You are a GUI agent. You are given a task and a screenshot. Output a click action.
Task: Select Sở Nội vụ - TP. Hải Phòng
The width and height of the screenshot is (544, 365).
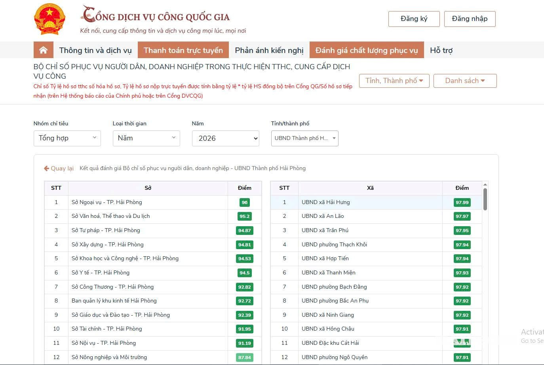[x=153, y=343]
